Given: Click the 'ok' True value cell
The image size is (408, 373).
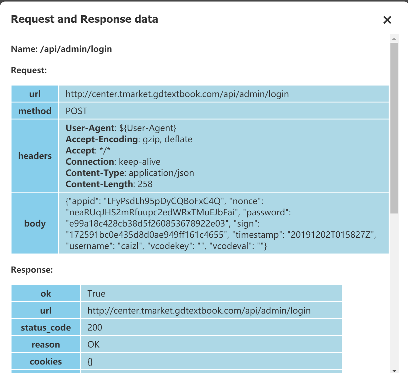Looking at the screenshot, I should point(96,294).
